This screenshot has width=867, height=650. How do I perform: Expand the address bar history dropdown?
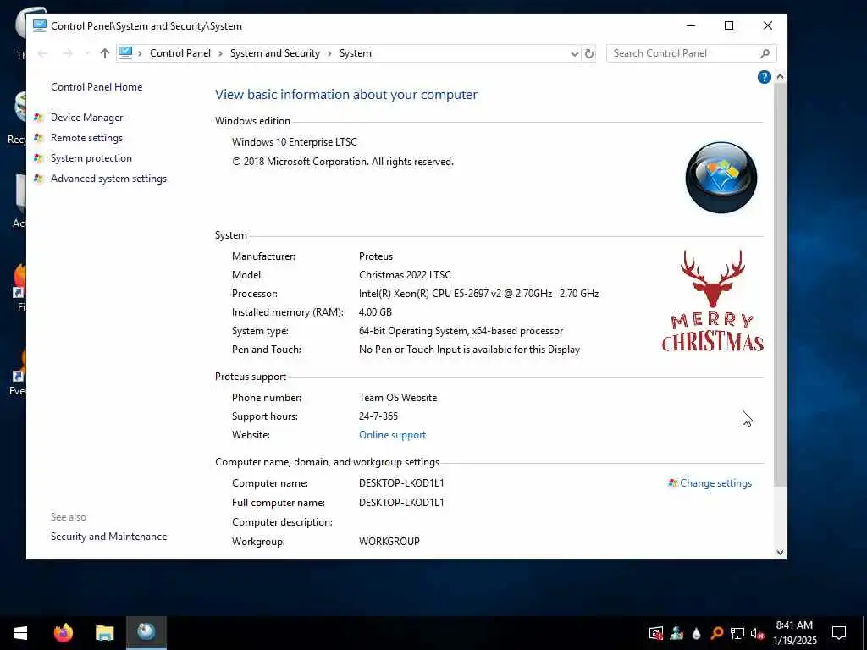[575, 53]
